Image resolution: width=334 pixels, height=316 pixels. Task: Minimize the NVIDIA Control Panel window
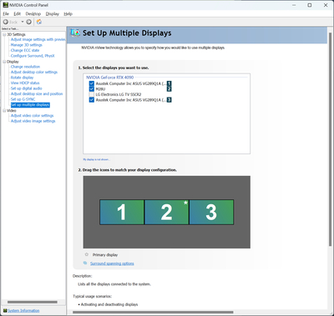[x=294, y=5]
